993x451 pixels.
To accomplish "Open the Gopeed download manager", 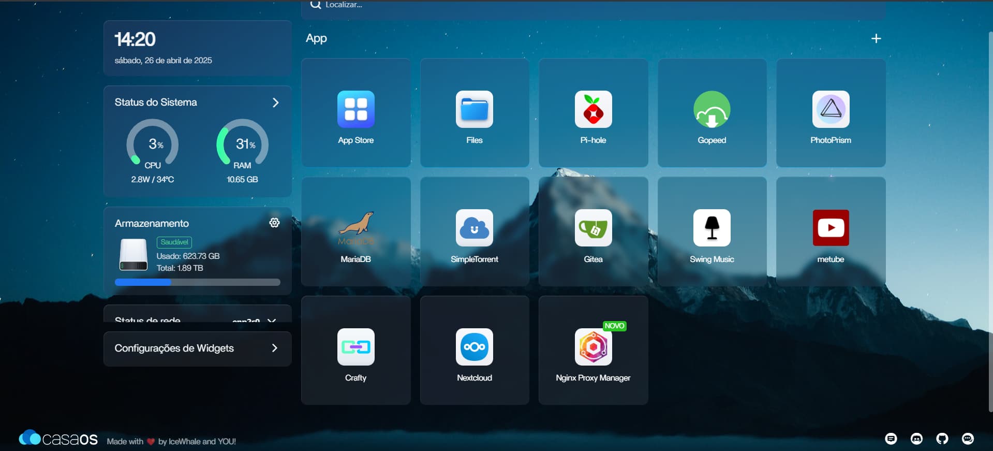I will click(712, 110).
